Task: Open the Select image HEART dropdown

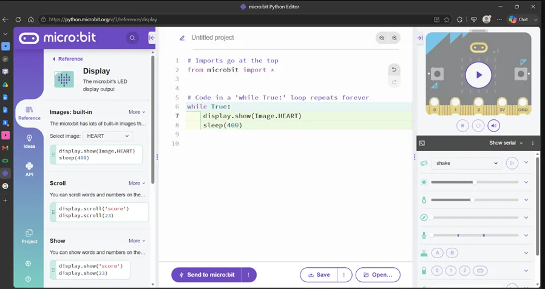Action: pos(108,136)
